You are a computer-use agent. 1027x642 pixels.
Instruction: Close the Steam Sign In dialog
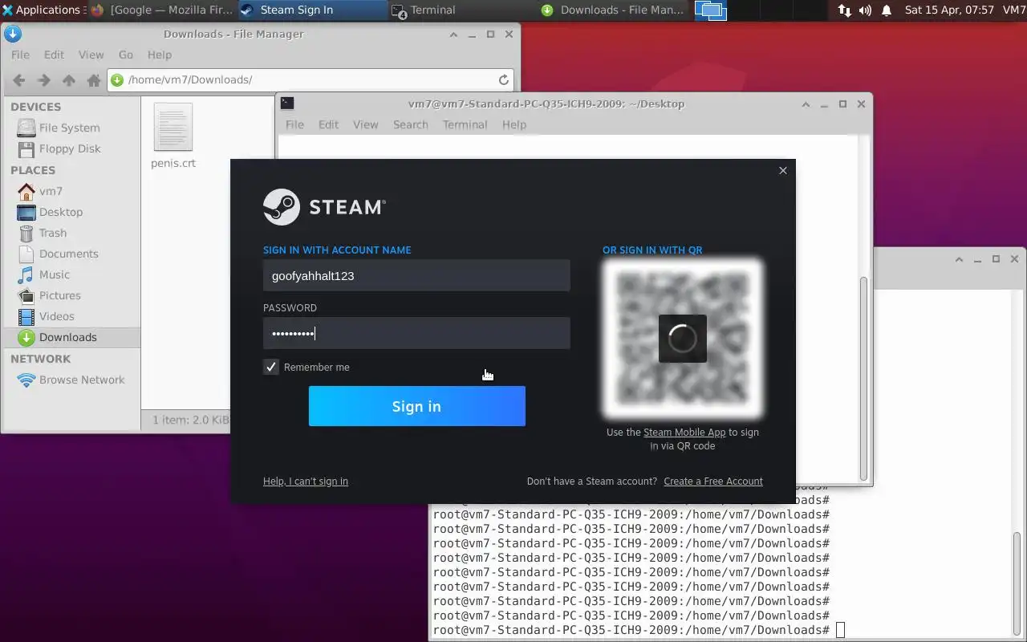[783, 170]
